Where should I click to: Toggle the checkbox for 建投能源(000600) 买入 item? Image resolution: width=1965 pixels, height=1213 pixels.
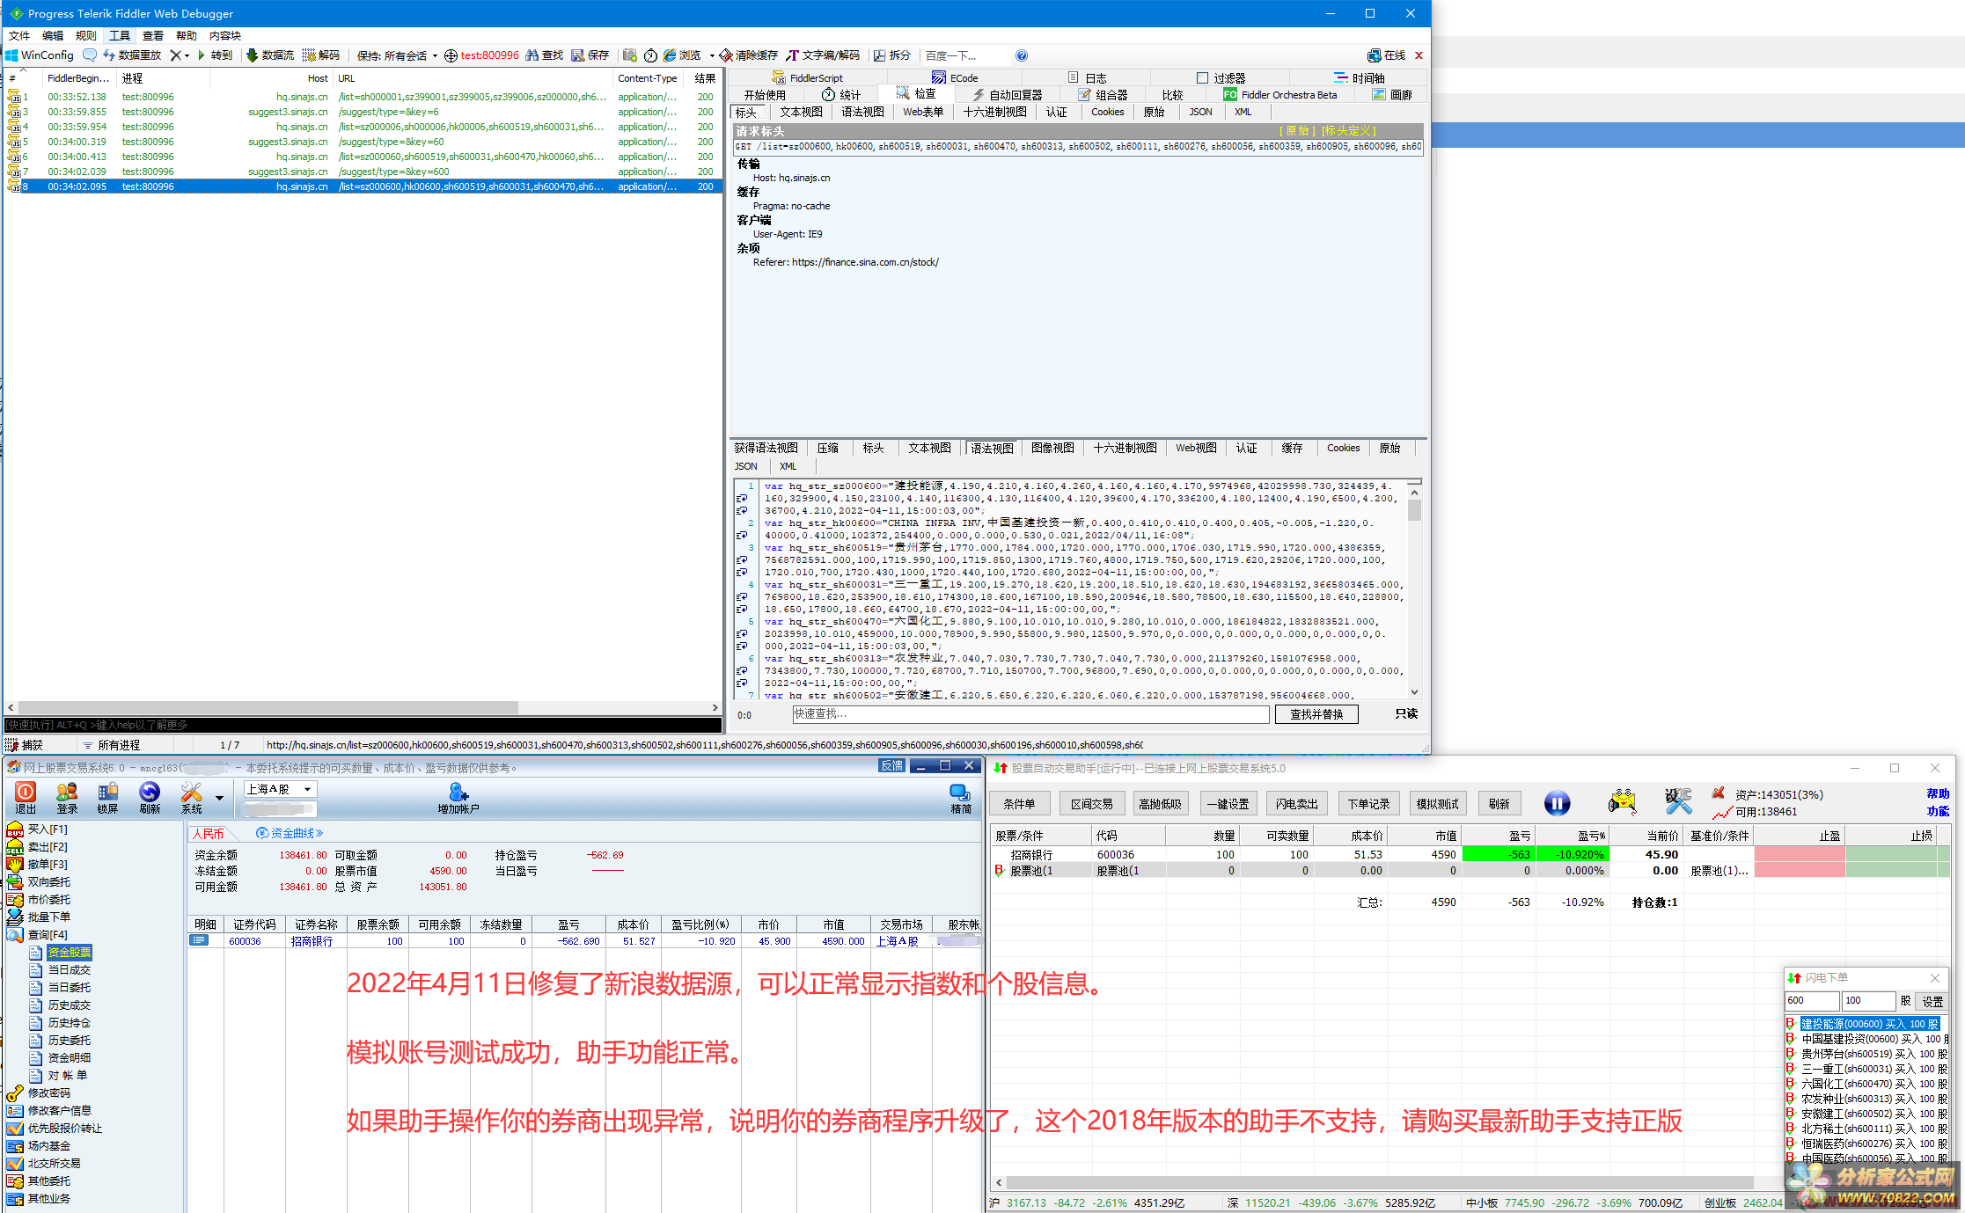[x=1790, y=1023]
